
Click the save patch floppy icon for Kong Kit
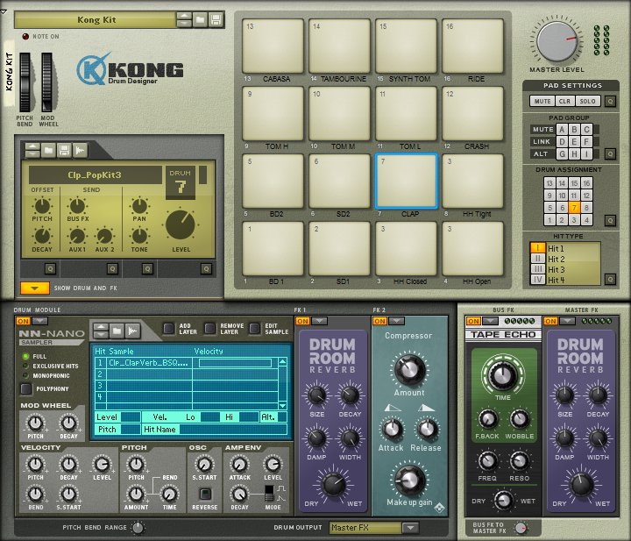tap(216, 18)
